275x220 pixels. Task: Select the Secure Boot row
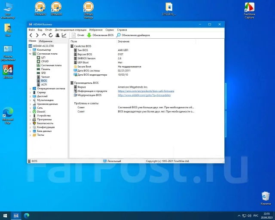(x=133, y=67)
